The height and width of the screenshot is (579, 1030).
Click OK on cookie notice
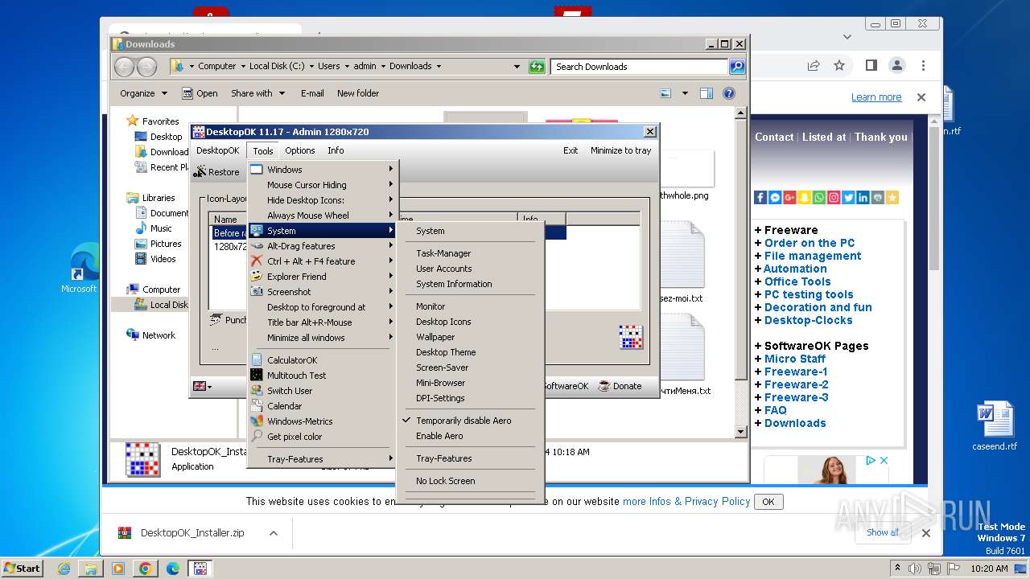pos(768,502)
